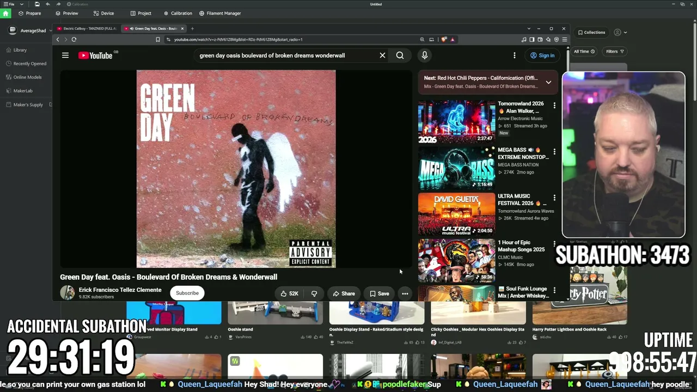Viewport: 697px width, 392px height.
Task: Open the 1 Hour of Epic Mashup Songs video
Action: click(456, 260)
